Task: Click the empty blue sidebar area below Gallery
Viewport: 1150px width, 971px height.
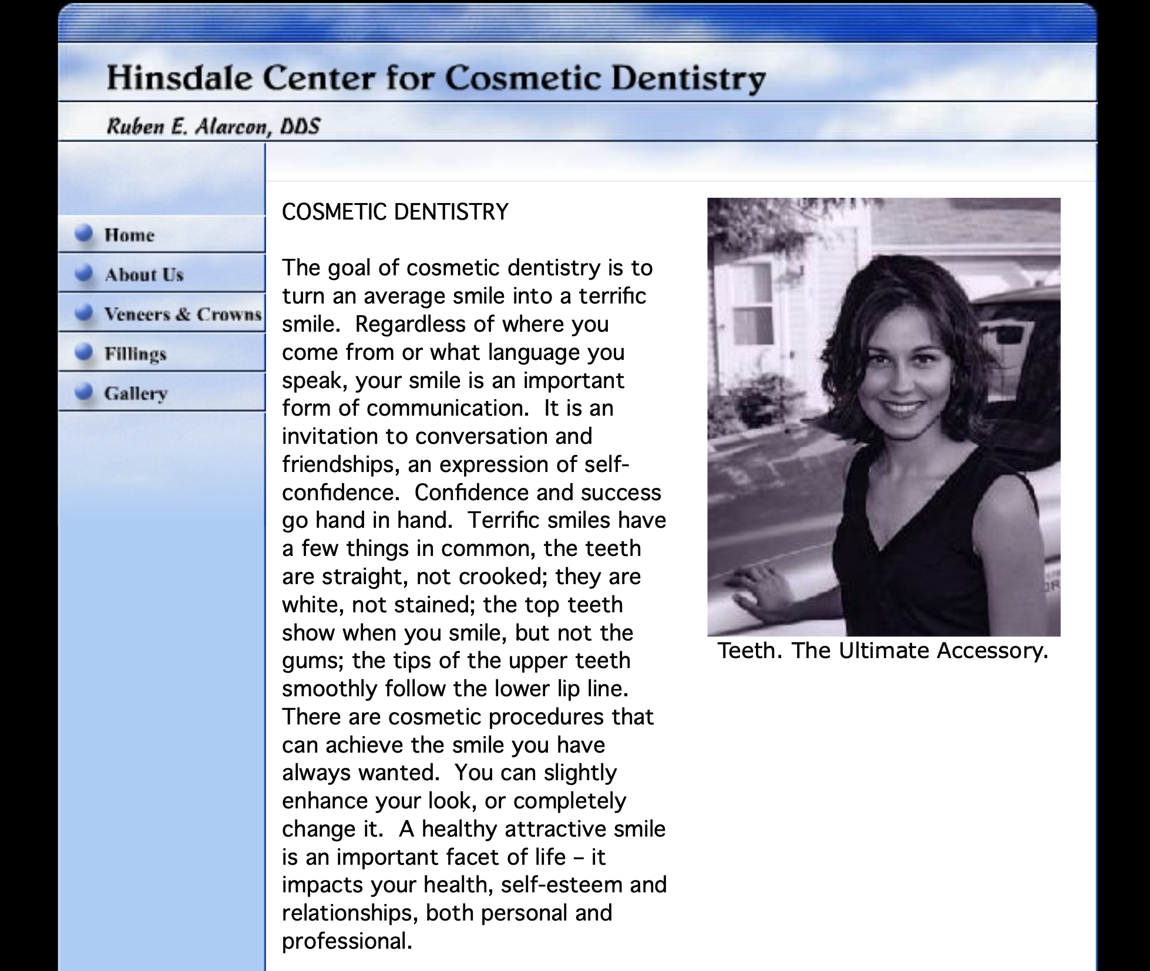Action: point(162,646)
